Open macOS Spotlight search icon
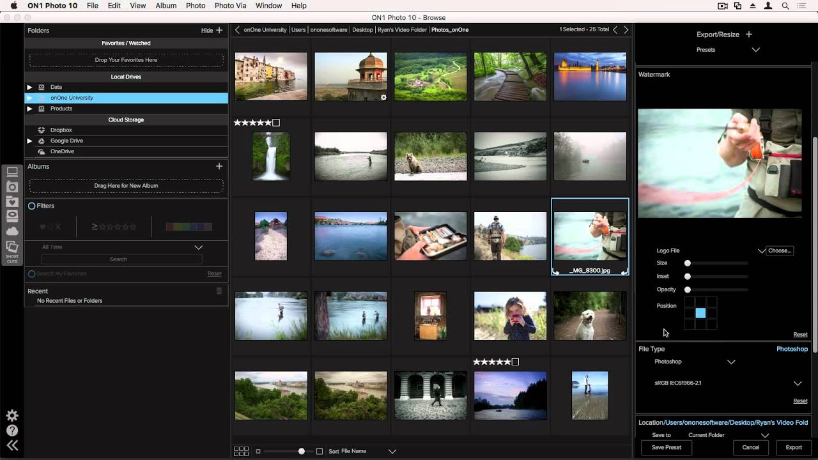Screen dimensions: 818x460 click(785, 6)
